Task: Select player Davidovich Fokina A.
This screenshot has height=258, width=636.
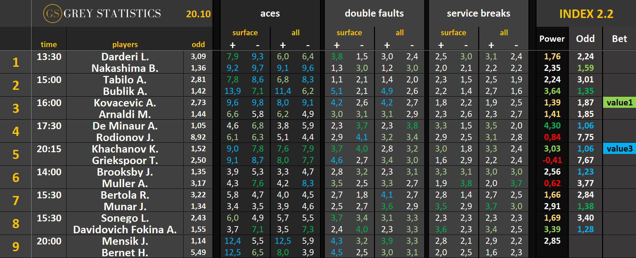Action: (125, 230)
